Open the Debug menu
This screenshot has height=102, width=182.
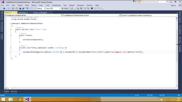tap(34, 5)
